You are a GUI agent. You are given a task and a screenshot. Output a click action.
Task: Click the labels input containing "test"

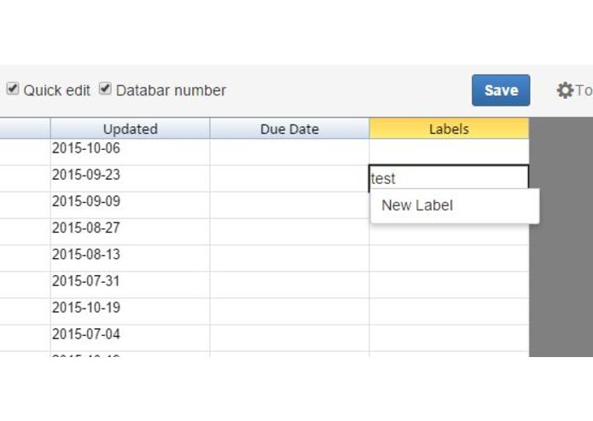pos(449,178)
